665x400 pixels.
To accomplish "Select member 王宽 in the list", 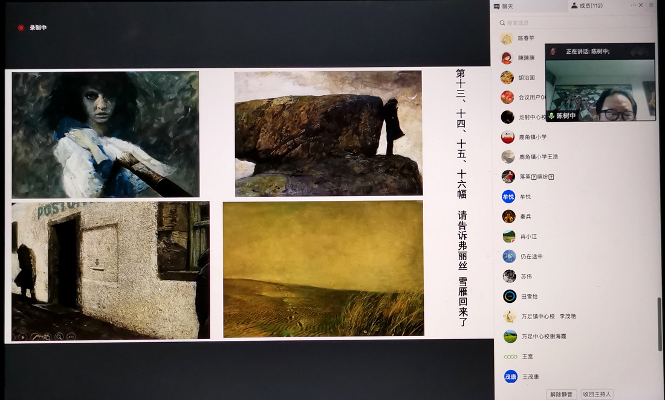I will point(528,357).
